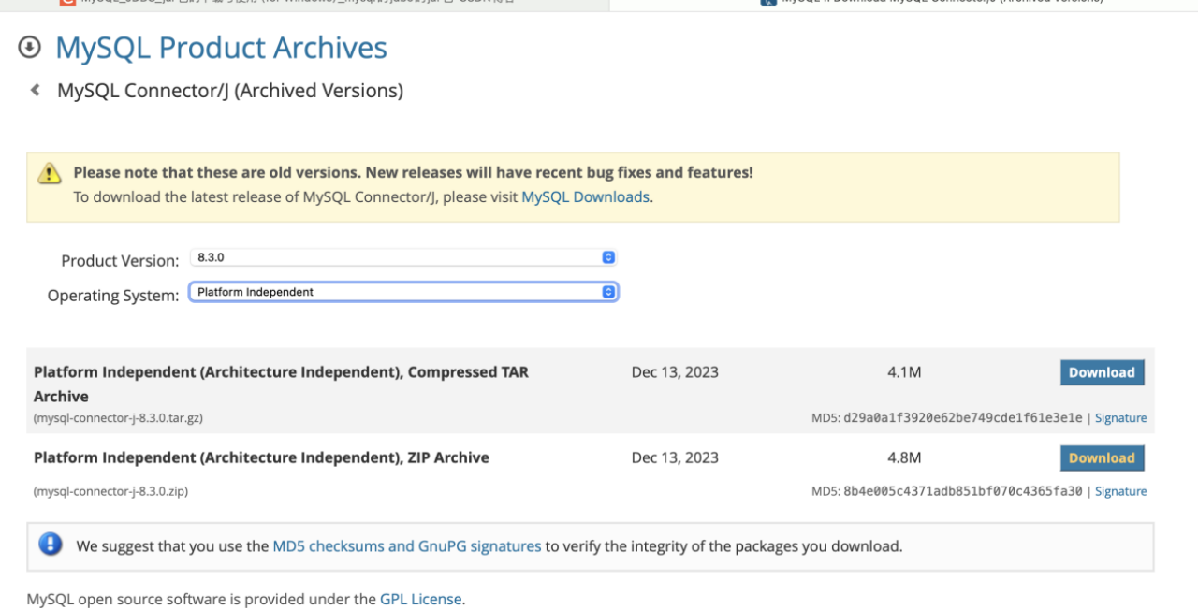This screenshot has width=1198, height=610.
Task: Open Signature link for the zip file
Action: tap(1120, 491)
